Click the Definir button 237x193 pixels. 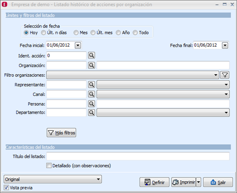pyautogui.click(x=155, y=182)
